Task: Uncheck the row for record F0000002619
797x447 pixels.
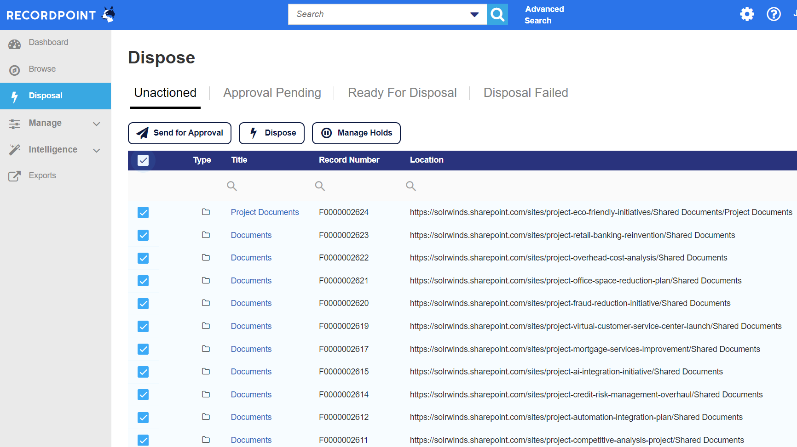Action: (143, 327)
